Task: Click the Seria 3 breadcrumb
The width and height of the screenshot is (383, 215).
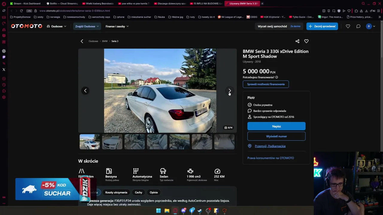Action: click(115, 41)
